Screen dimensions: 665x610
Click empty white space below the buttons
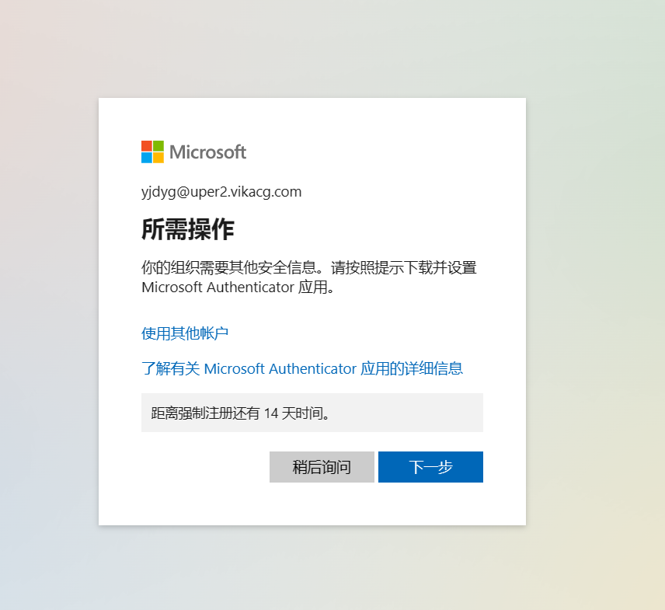click(x=312, y=505)
